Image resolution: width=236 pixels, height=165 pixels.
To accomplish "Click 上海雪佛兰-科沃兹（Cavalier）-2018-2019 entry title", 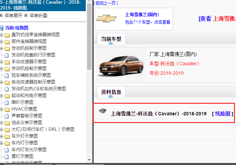I will (x=159, y=114).
